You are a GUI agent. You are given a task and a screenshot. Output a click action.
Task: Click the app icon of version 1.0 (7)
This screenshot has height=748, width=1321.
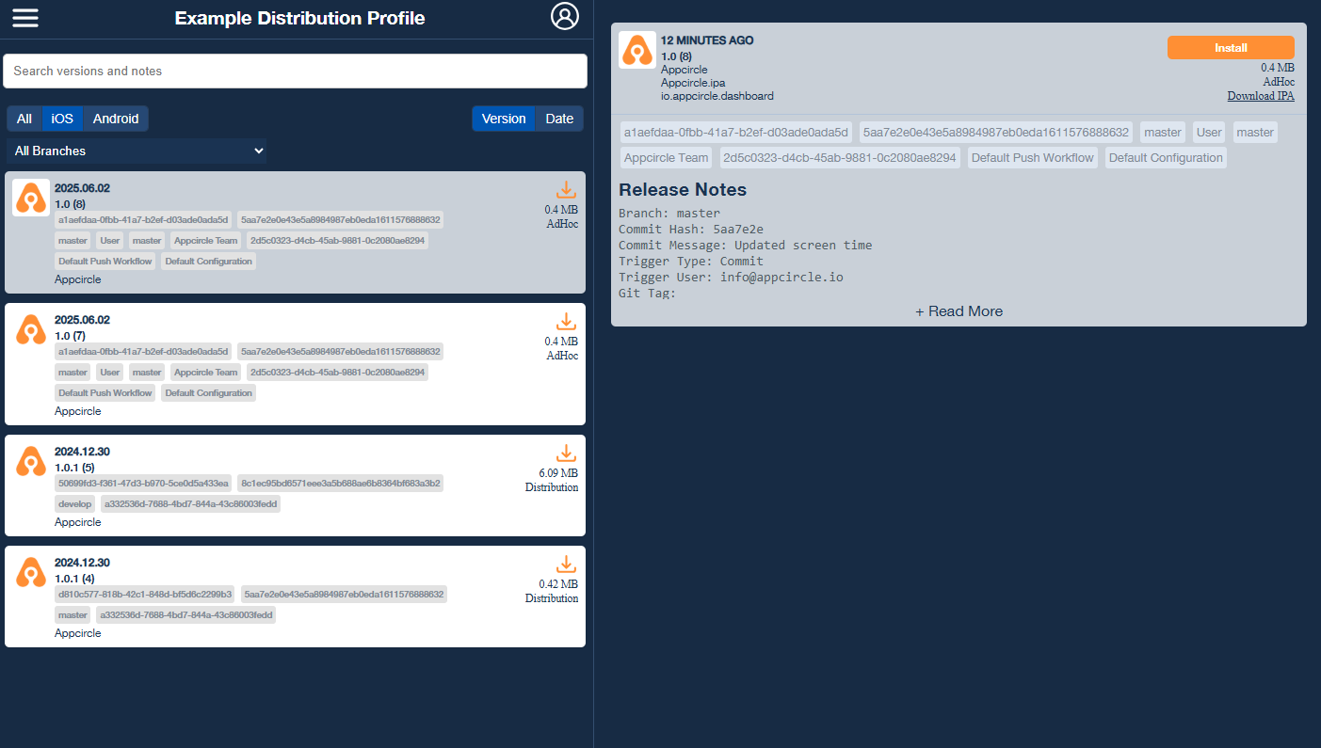click(x=31, y=329)
